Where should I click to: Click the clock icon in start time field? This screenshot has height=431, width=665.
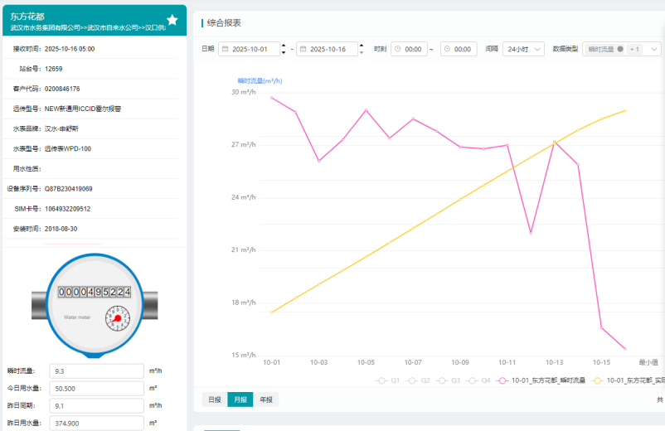click(397, 49)
